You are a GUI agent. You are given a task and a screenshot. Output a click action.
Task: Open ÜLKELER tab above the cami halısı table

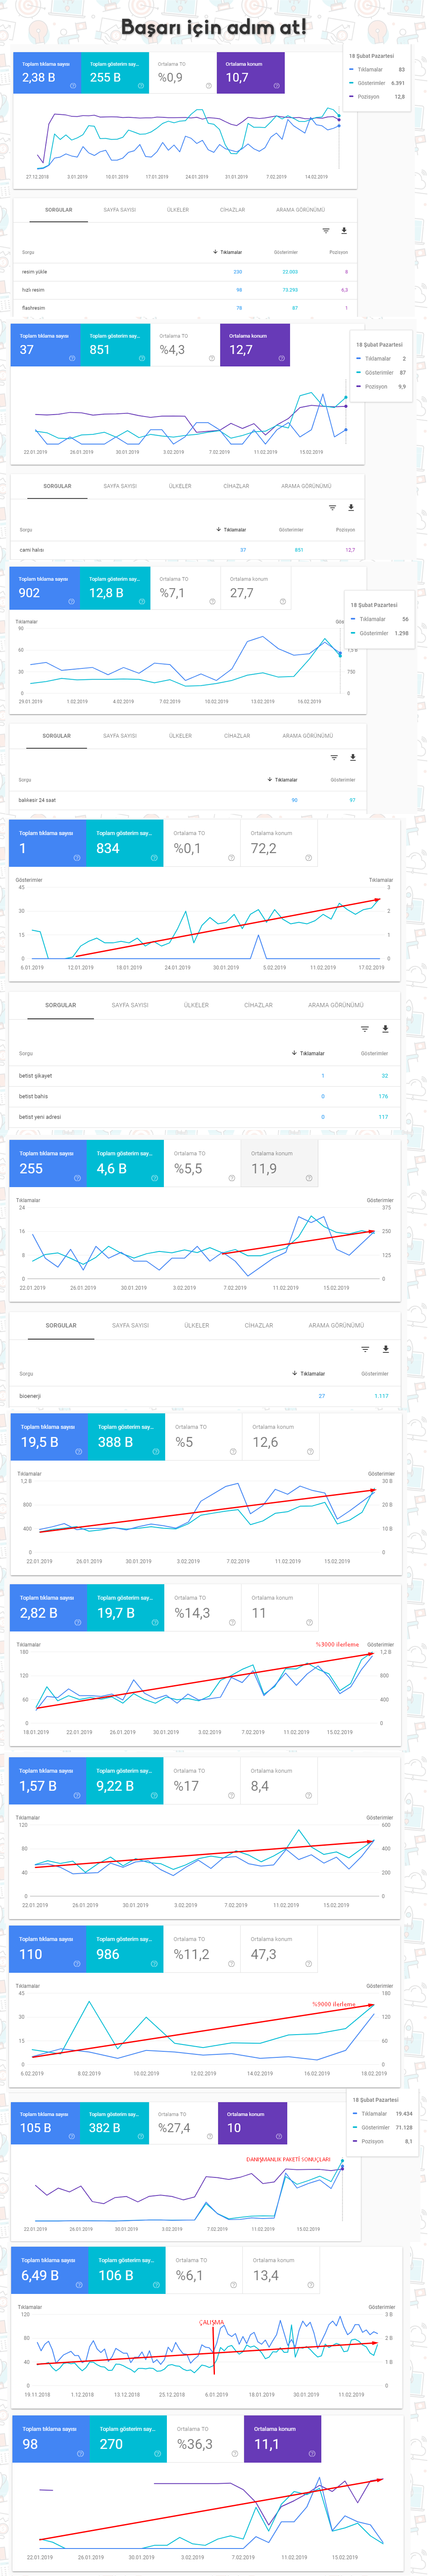coord(180,486)
